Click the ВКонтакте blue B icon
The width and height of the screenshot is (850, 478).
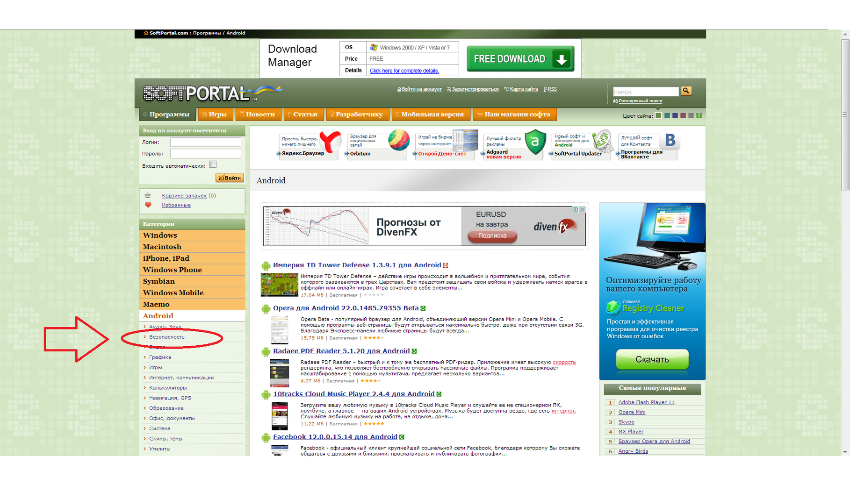coord(670,140)
